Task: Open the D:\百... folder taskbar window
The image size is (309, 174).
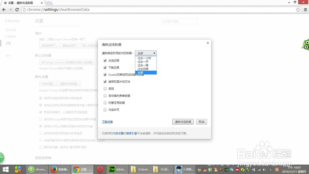Action: click(163, 169)
